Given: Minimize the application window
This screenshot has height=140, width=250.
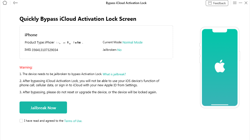Looking at the screenshot, I should (240, 3).
